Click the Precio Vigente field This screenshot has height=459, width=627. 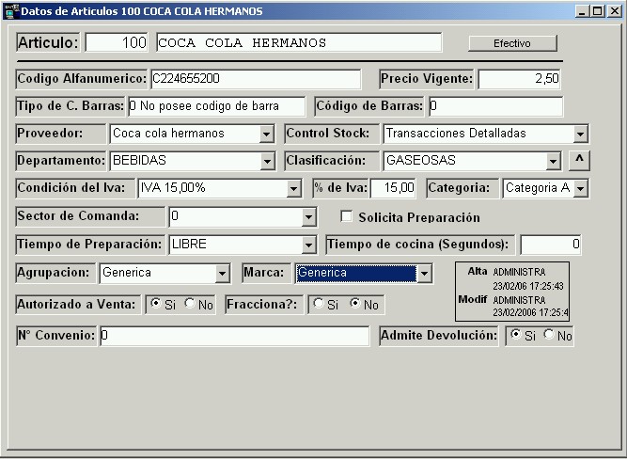click(x=519, y=79)
